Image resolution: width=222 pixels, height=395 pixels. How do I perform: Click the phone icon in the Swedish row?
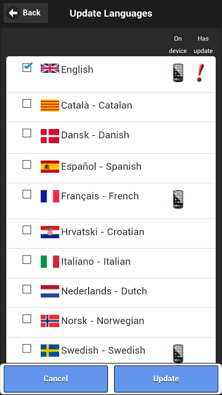[x=178, y=354]
